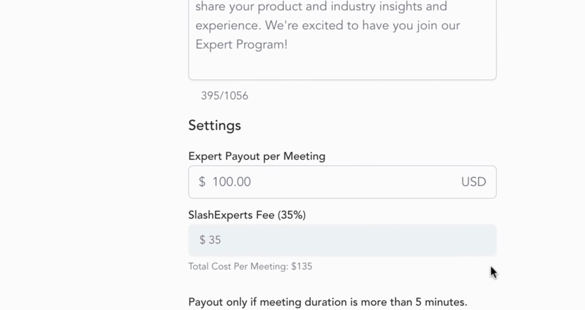
Task: Click the SlashExperts Fee read-only field
Action: tap(342, 240)
